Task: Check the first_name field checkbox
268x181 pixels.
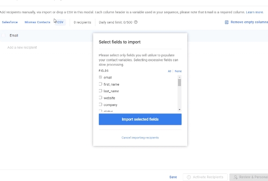Action: pyautogui.click(x=100, y=84)
